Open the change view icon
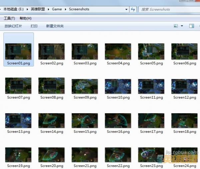This screenshot has height=169, width=200. pos(176,26)
